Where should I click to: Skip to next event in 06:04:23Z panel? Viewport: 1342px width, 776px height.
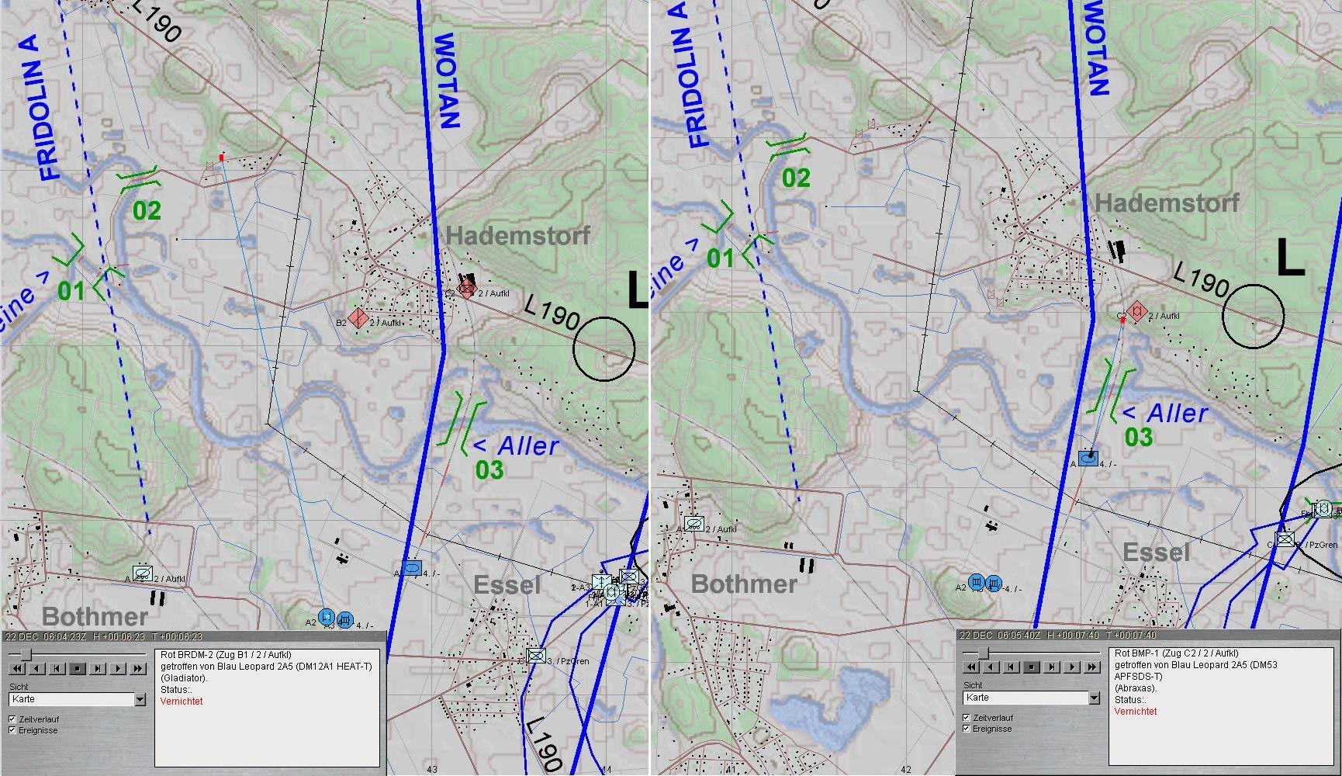(x=98, y=668)
